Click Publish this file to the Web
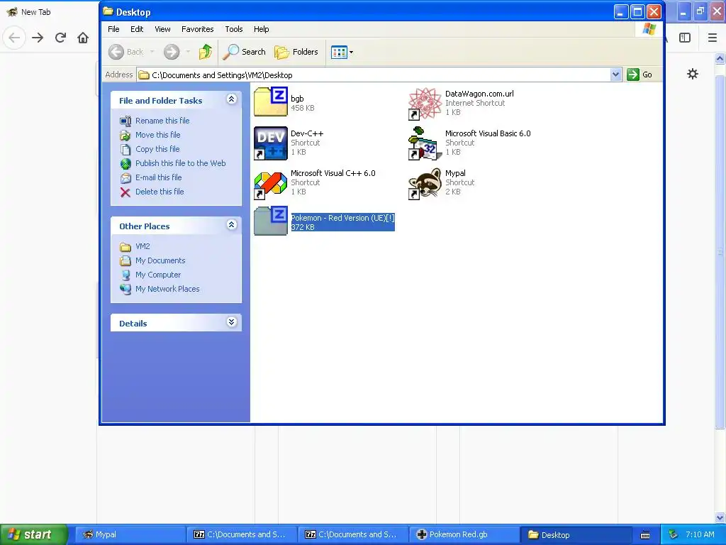726x545 pixels. [x=180, y=163]
